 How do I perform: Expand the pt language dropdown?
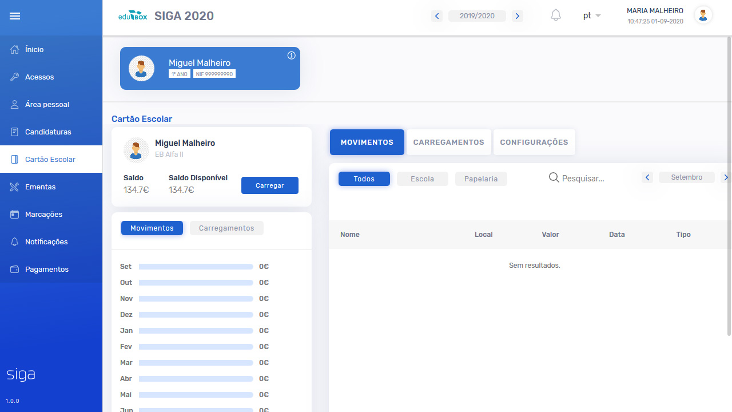[591, 16]
